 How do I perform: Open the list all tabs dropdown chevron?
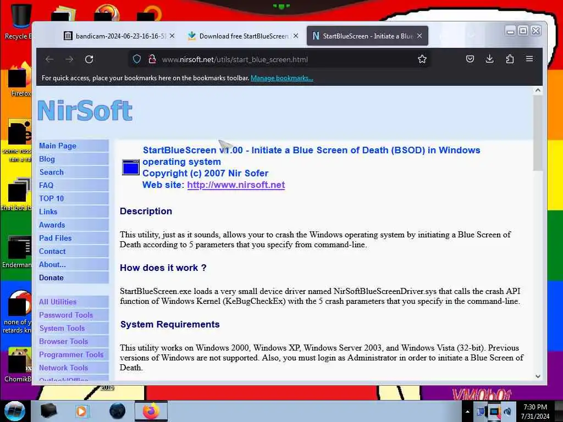click(472, 36)
